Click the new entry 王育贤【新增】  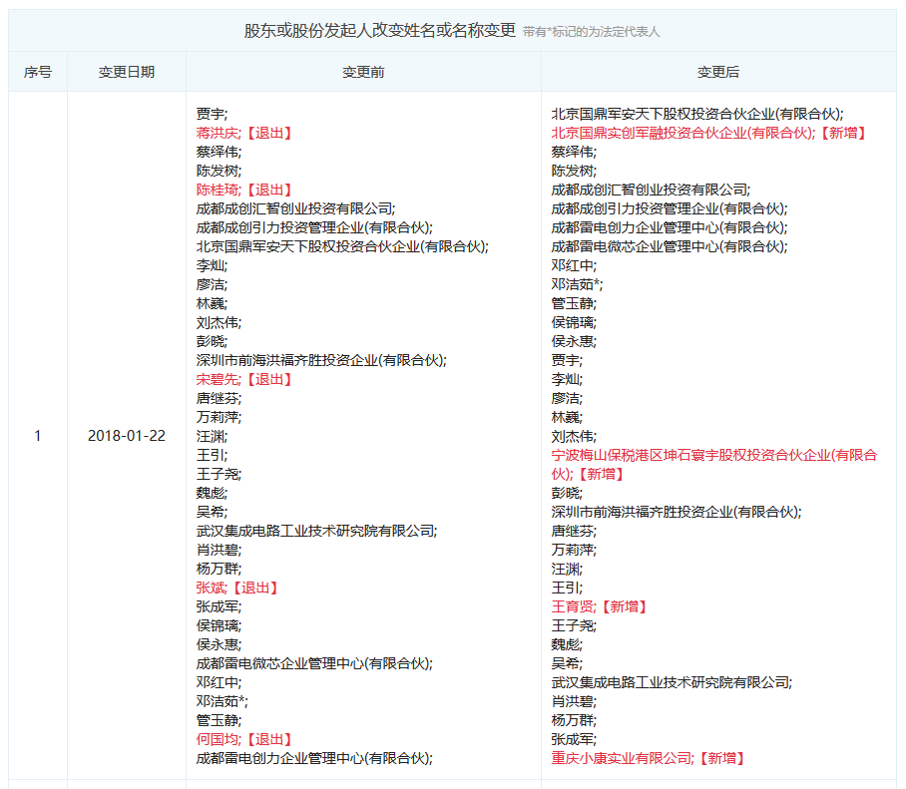tap(600, 606)
